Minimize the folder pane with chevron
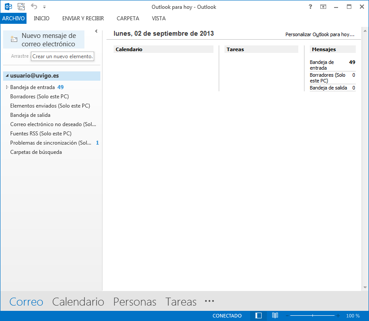Viewport: 369px width, 321px height. pos(96,31)
